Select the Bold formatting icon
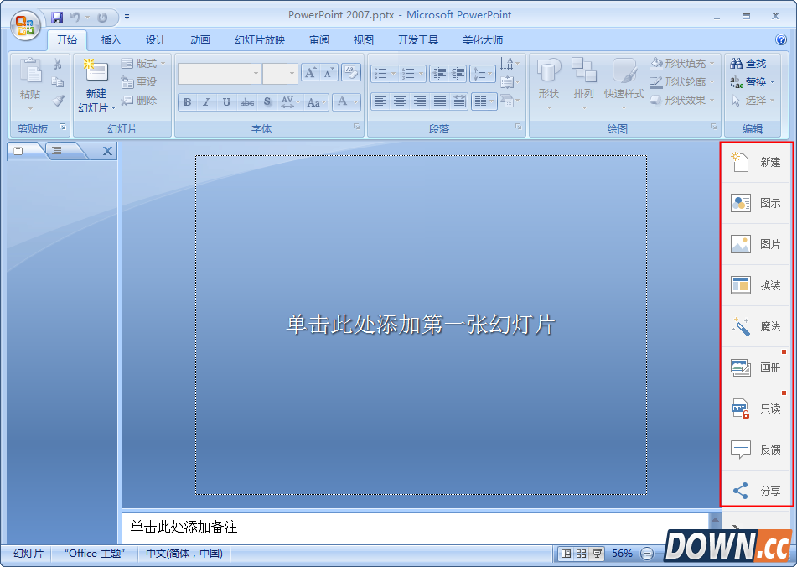This screenshot has width=797, height=567. pyautogui.click(x=188, y=102)
